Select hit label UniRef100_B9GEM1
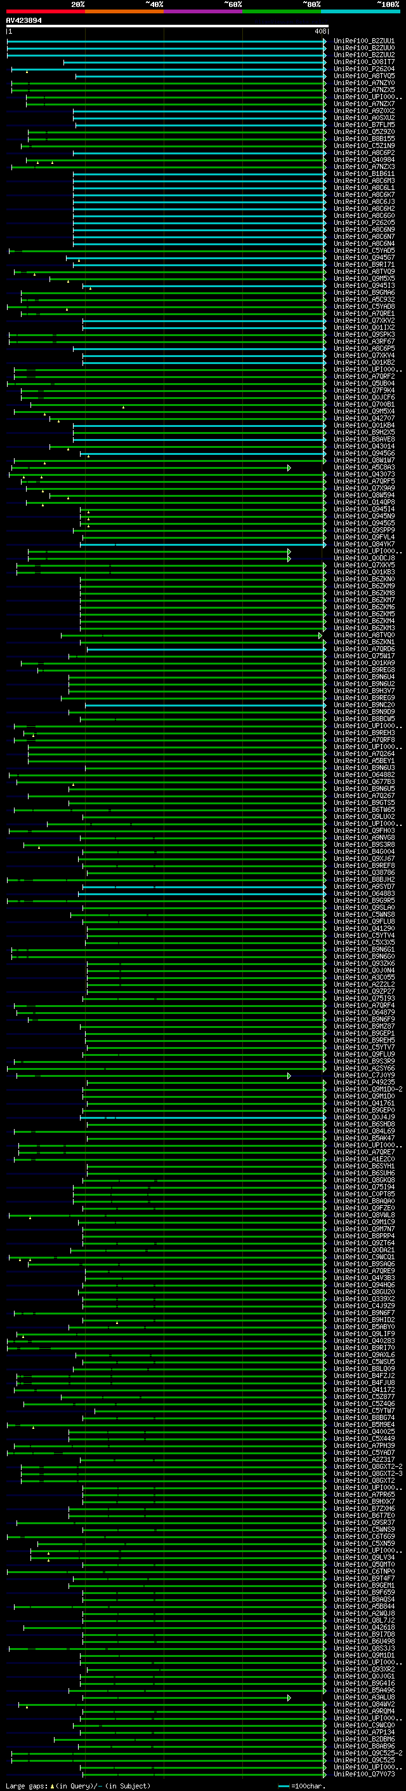406x1791 pixels. point(363,1586)
